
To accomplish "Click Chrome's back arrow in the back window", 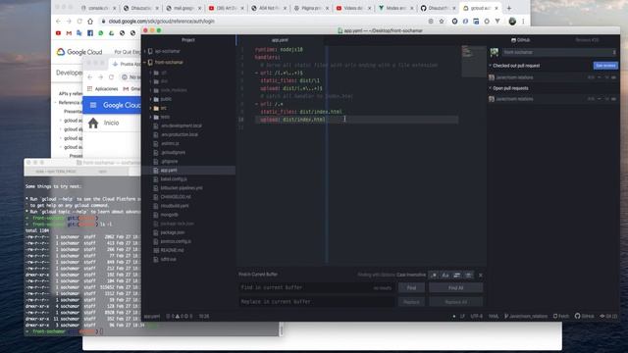I will pyautogui.click(x=59, y=22).
